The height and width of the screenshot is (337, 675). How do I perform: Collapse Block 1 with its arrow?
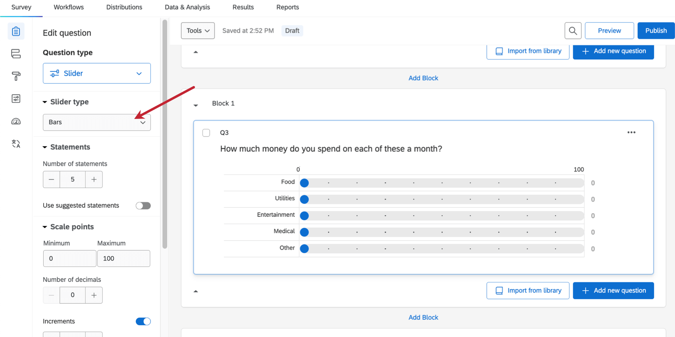pos(196,105)
